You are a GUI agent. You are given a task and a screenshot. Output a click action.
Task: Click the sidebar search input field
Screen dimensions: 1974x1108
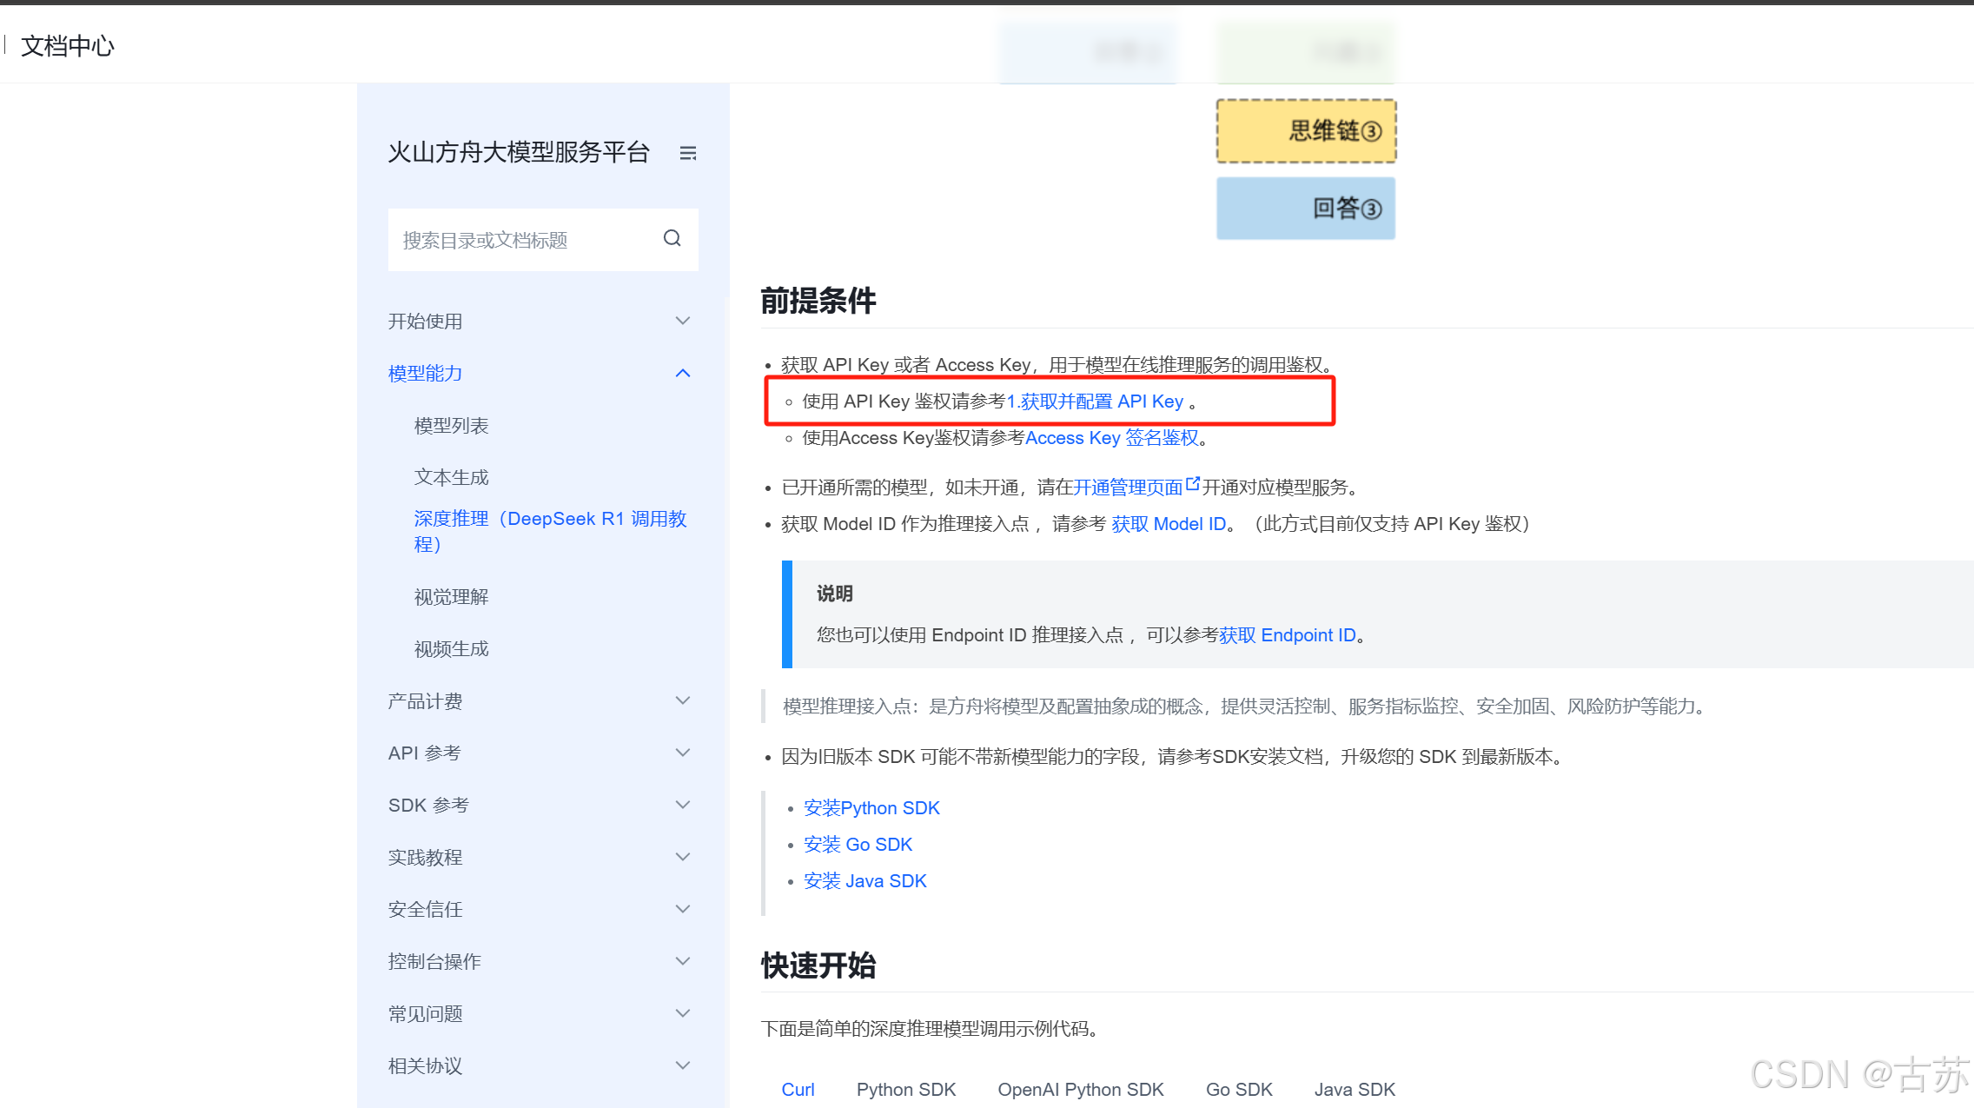click(521, 240)
